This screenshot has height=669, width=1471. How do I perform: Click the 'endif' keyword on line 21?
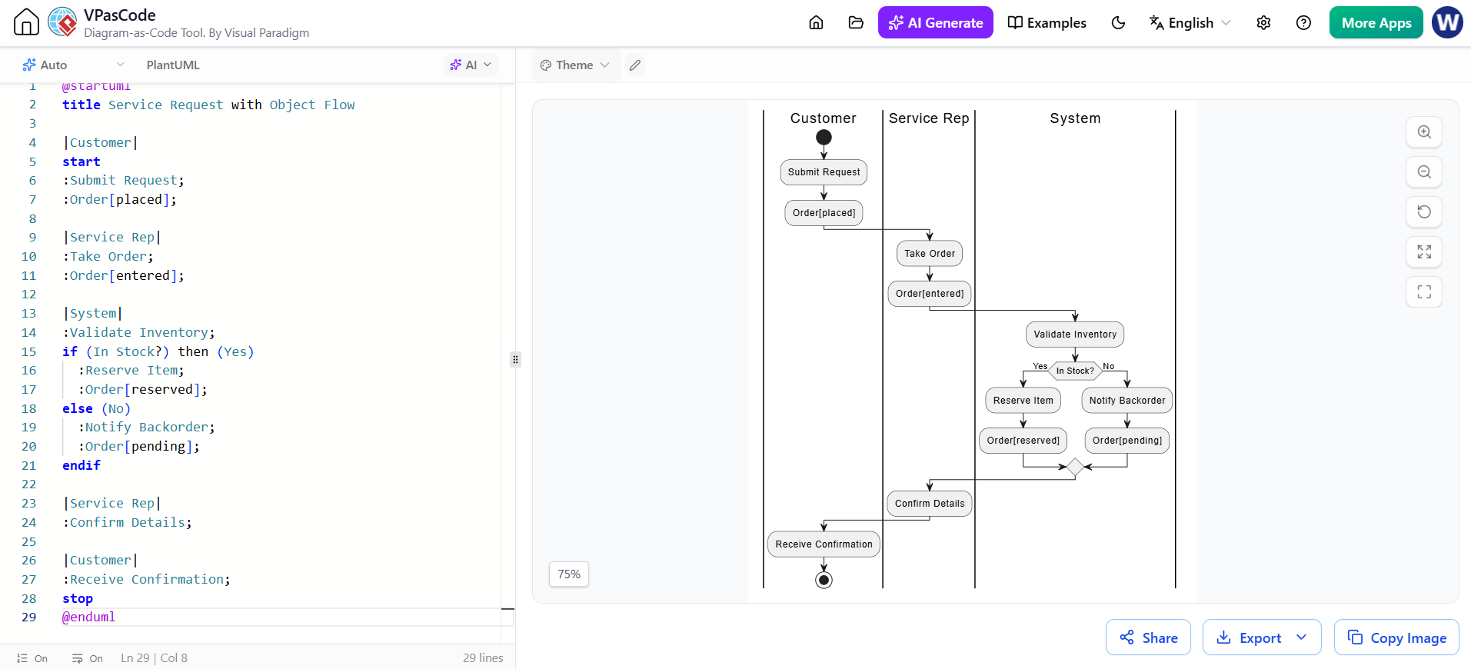[x=82, y=465]
